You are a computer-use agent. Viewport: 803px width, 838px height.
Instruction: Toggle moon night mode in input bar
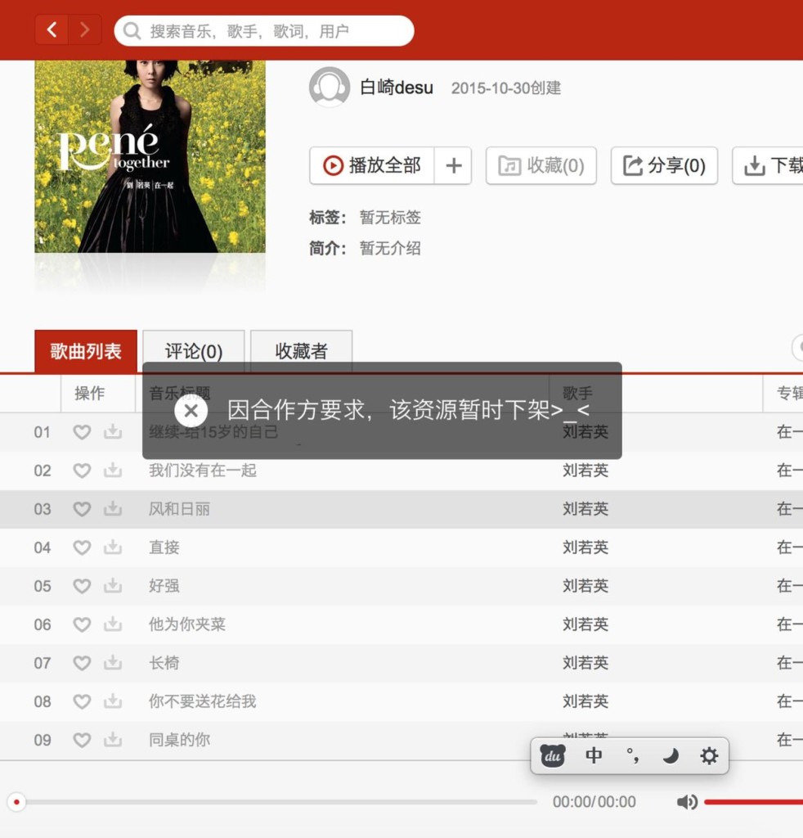[x=671, y=755]
